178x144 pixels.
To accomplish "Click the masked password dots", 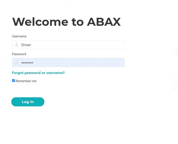I will (27, 63).
